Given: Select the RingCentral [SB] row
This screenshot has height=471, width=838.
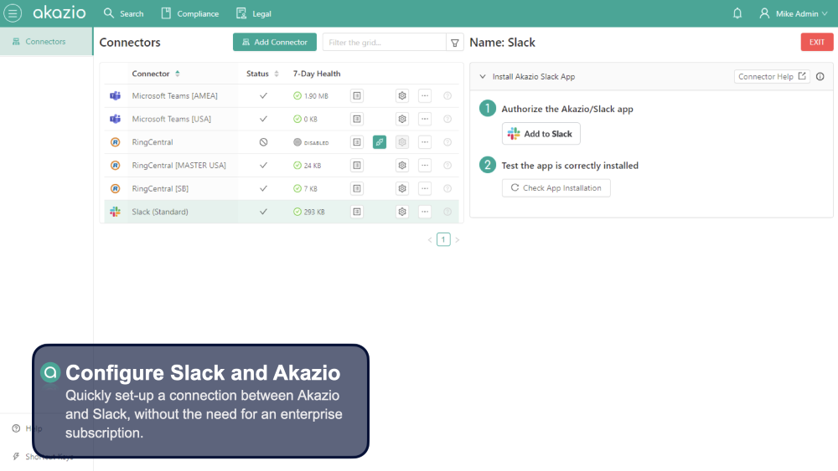Looking at the screenshot, I should pyautogui.click(x=282, y=188).
